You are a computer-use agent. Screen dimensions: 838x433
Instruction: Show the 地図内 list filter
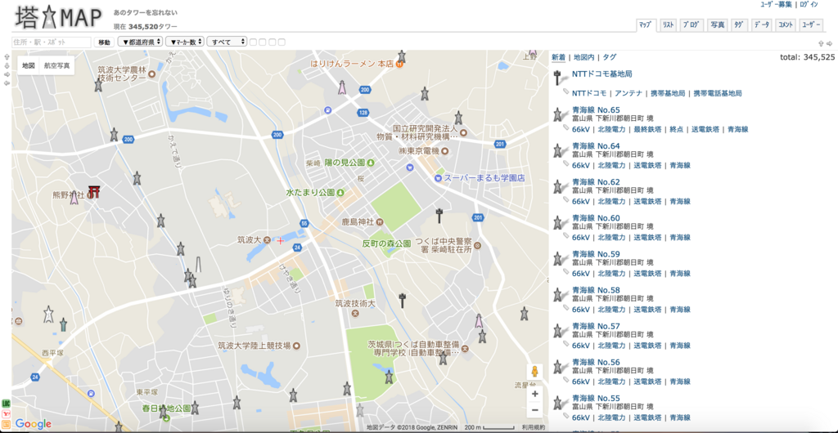(583, 57)
